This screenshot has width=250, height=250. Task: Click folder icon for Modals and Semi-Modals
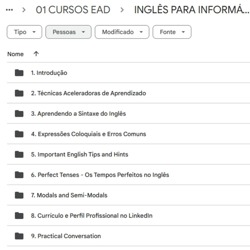click(x=19, y=195)
